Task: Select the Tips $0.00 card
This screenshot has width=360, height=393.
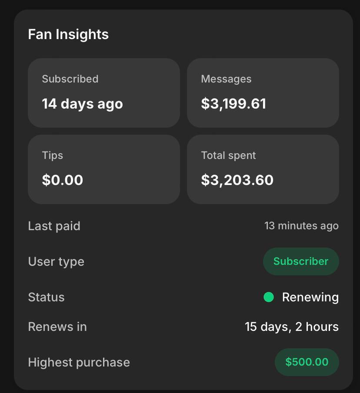Action: (x=104, y=169)
